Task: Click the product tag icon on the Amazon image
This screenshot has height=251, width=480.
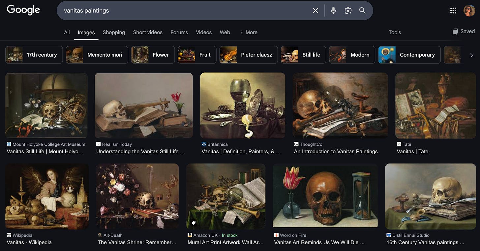Action: click(194, 223)
